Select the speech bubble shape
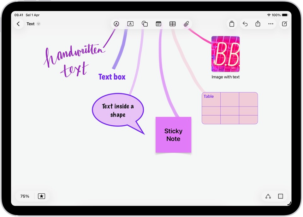 tap(118, 109)
